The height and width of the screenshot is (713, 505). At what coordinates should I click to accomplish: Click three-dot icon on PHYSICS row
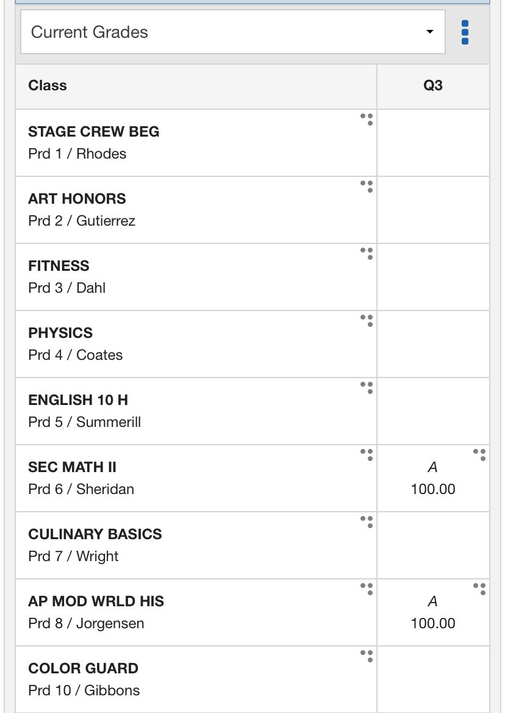(367, 320)
